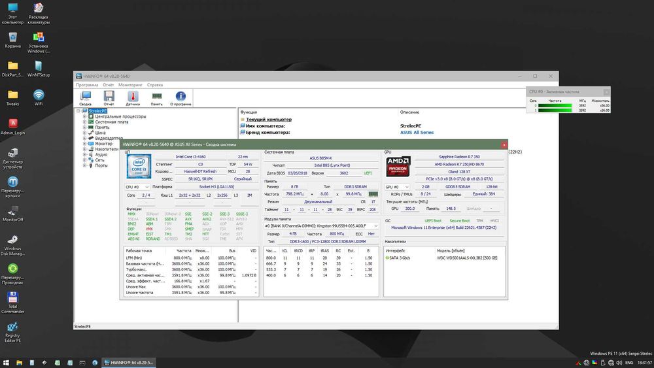Expand the Шина tree node
Image resolution: width=654 pixels, height=368 pixels.
point(84,133)
